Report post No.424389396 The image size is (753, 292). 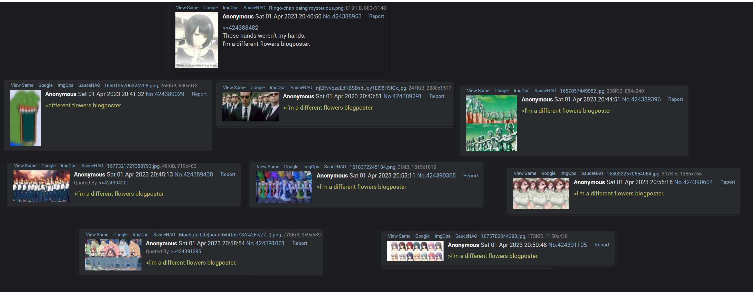[x=675, y=99]
